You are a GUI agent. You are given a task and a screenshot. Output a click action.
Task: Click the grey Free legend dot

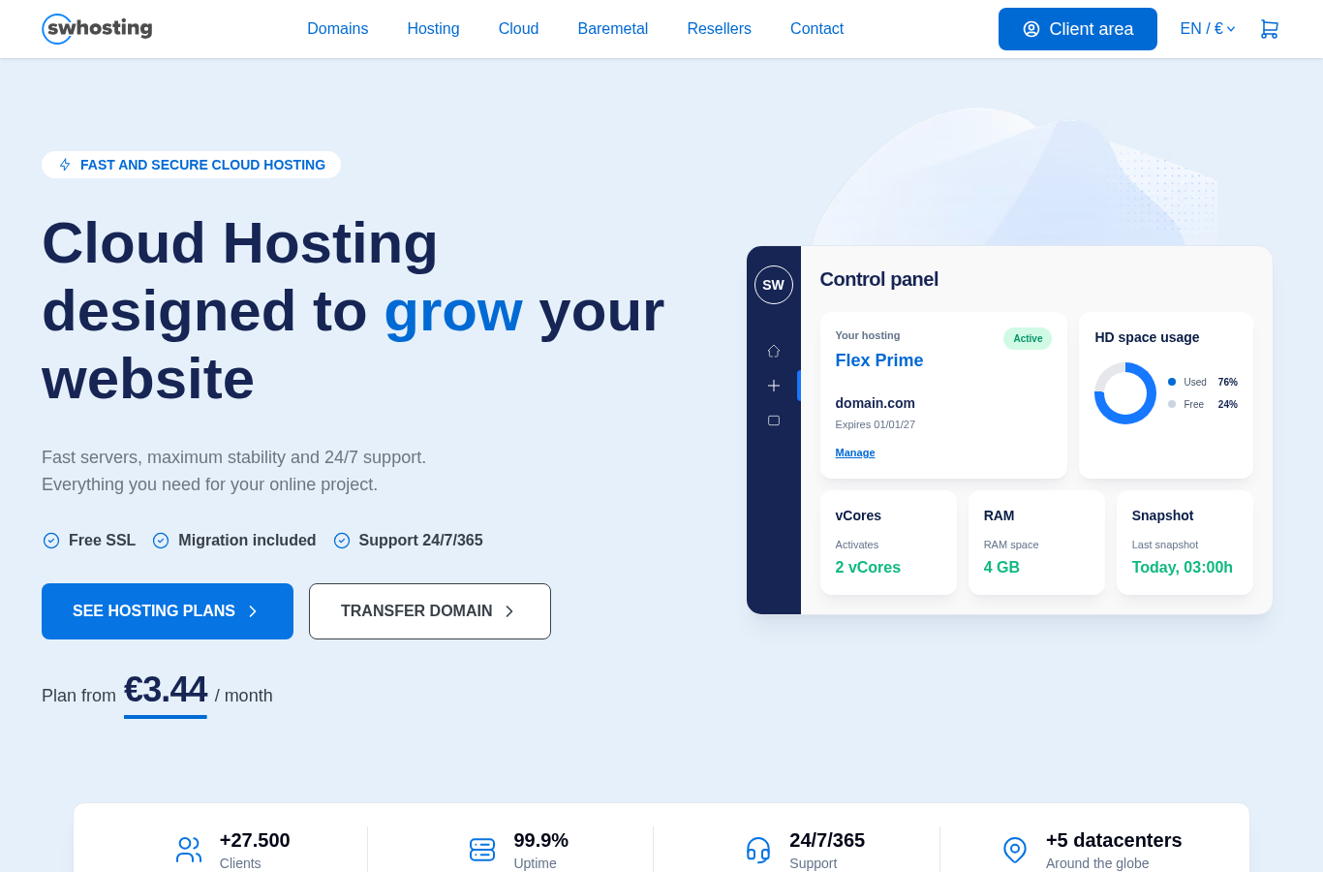(1172, 404)
